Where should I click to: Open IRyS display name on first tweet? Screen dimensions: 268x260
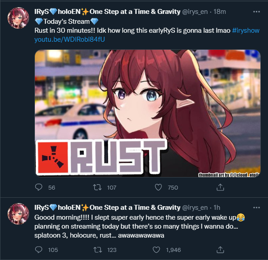(x=107, y=12)
